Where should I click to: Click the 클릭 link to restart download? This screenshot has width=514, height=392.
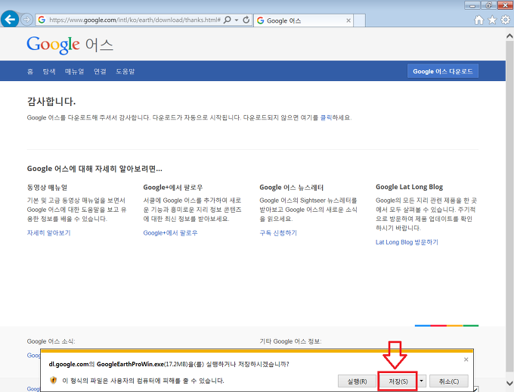click(x=326, y=117)
